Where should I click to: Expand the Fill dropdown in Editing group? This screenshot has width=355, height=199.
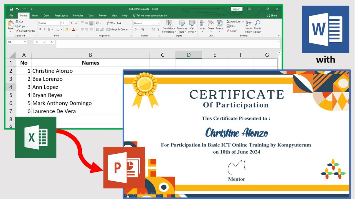pos(234,26)
